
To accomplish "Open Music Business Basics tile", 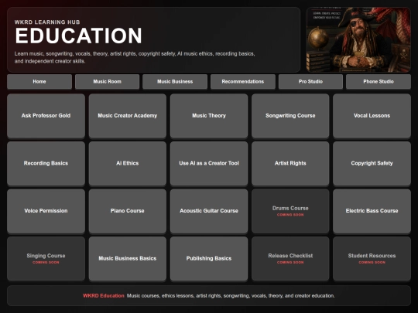I will [x=128, y=258].
